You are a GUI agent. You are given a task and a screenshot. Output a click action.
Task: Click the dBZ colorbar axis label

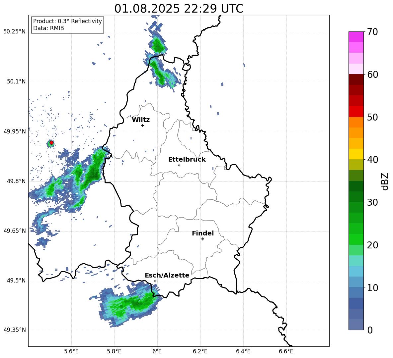coord(385,181)
